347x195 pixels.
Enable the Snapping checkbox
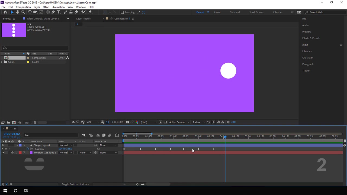(122, 12)
